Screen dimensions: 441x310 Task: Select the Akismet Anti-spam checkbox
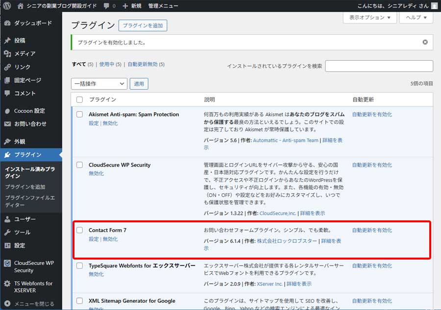click(79, 114)
